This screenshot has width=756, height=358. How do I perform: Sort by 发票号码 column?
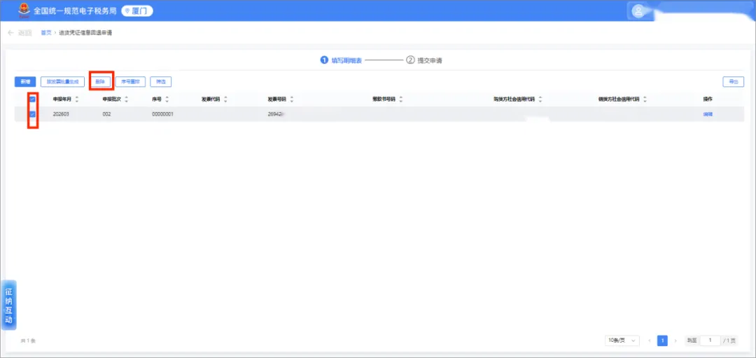click(292, 99)
